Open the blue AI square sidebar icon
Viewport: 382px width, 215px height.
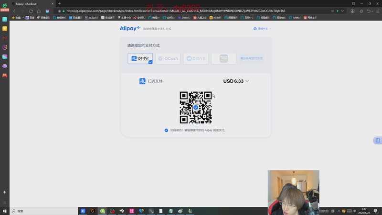(5, 56)
